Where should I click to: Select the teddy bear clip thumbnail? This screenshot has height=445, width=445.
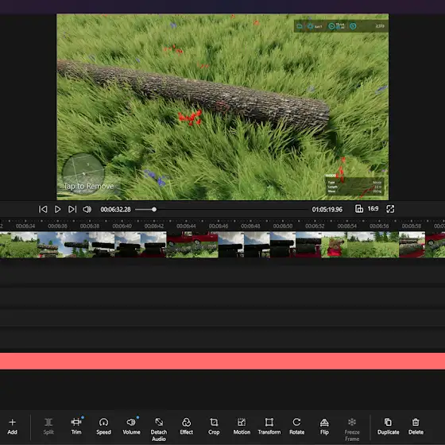coord(334,245)
